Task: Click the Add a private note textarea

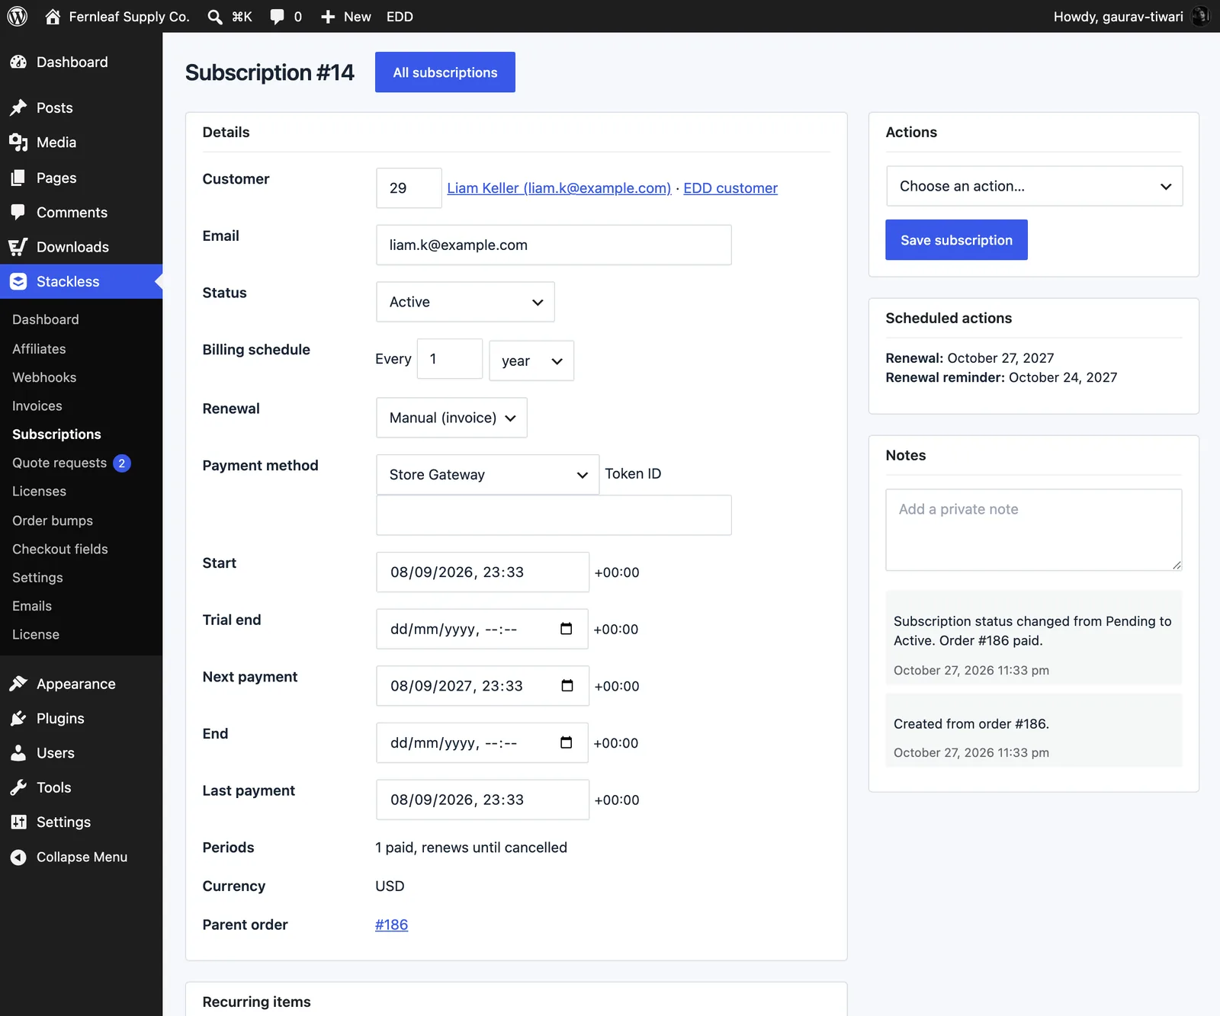Action: [x=1034, y=530]
